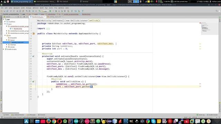Screen dimensions: 221x124
Task: Collapse the layout folder
Action: tap(7, 40)
